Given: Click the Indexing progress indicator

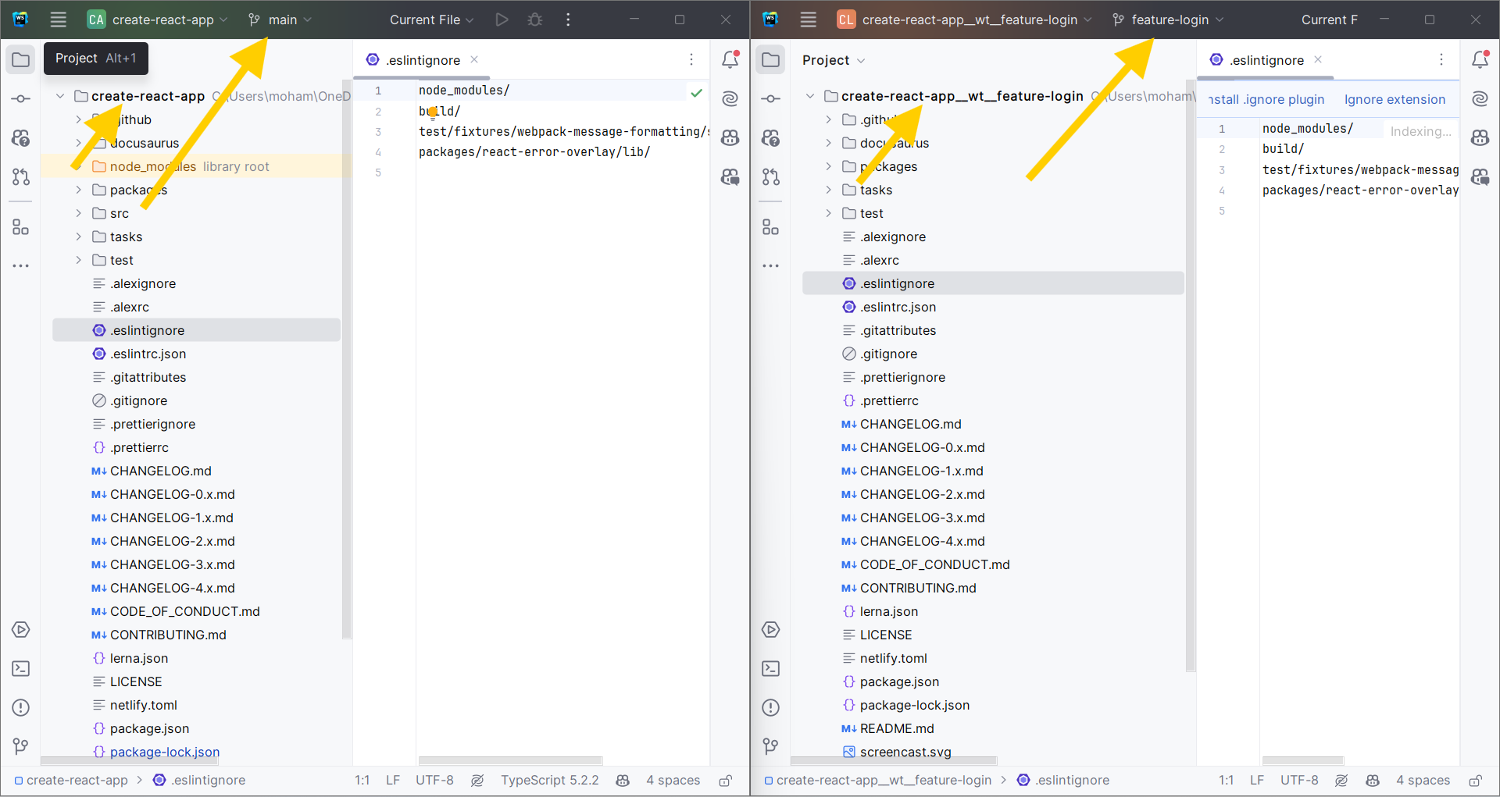Looking at the screenshot, I should click(x=1420, y=131).
